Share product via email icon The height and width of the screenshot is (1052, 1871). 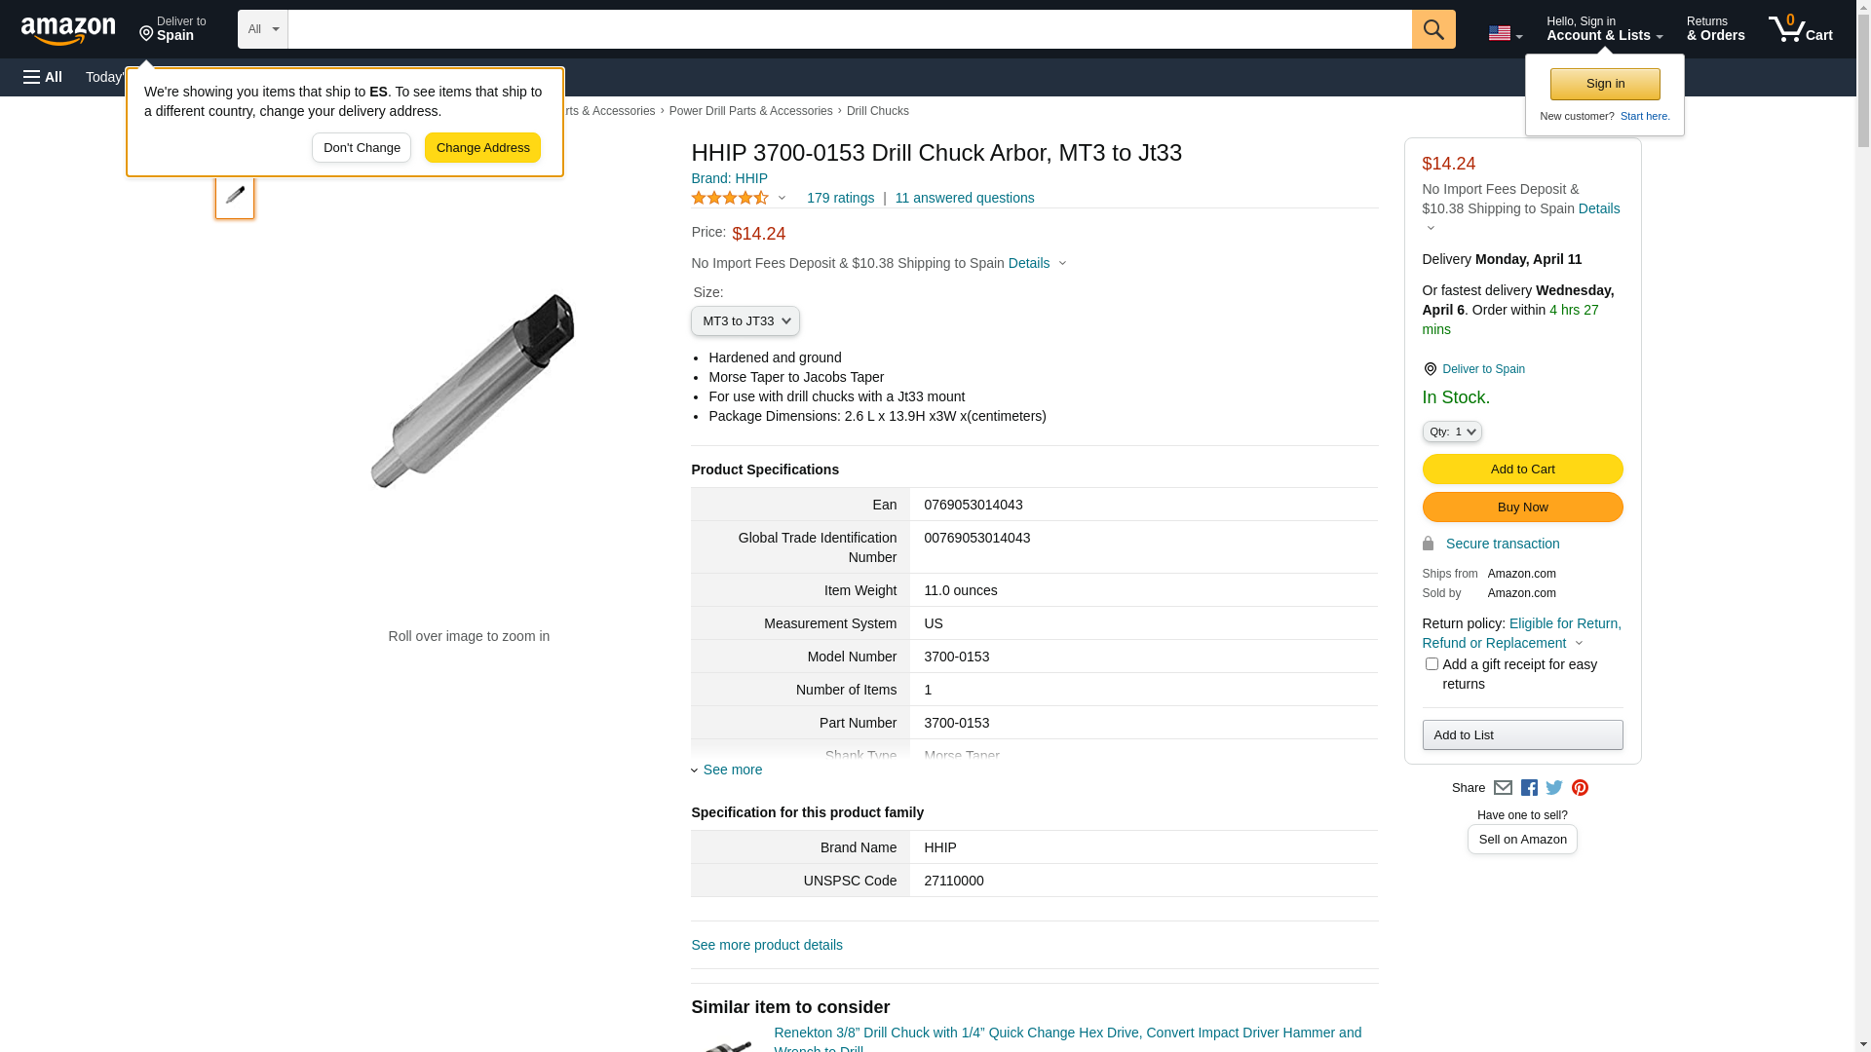[x=1503, y=788]
